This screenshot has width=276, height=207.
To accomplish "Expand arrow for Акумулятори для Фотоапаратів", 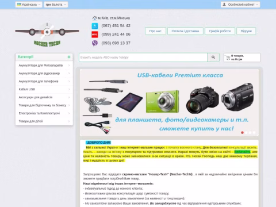I will [x=69, y=66].
